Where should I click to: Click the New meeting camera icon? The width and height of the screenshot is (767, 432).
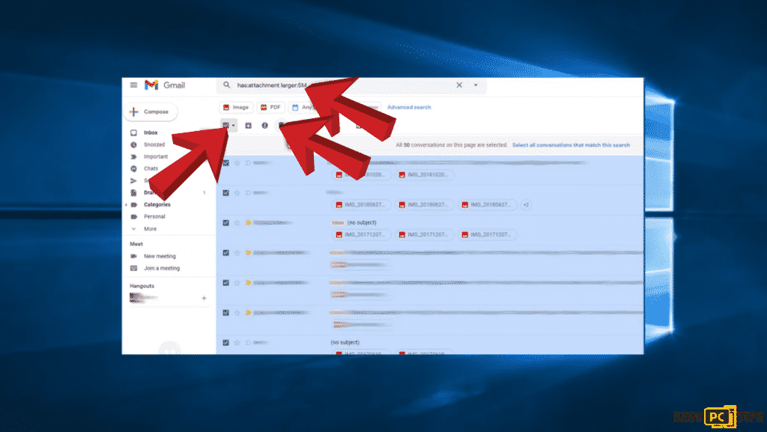(x=133, y=256)
